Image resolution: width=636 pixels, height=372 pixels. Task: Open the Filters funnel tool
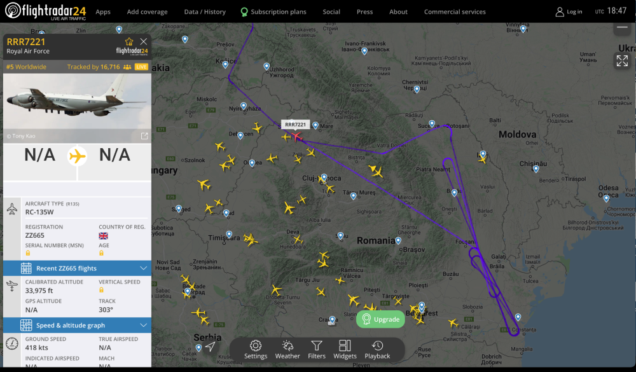pyautogui.click(x=317, y=349)
